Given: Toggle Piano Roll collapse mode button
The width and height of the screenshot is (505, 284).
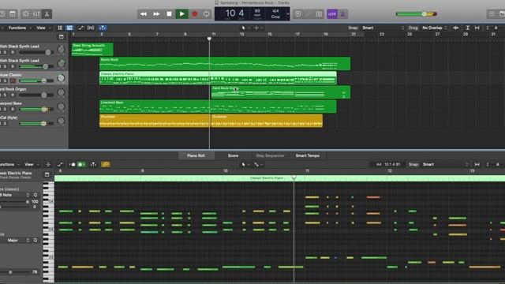Looking at the screenshot, I should (48, 165).
